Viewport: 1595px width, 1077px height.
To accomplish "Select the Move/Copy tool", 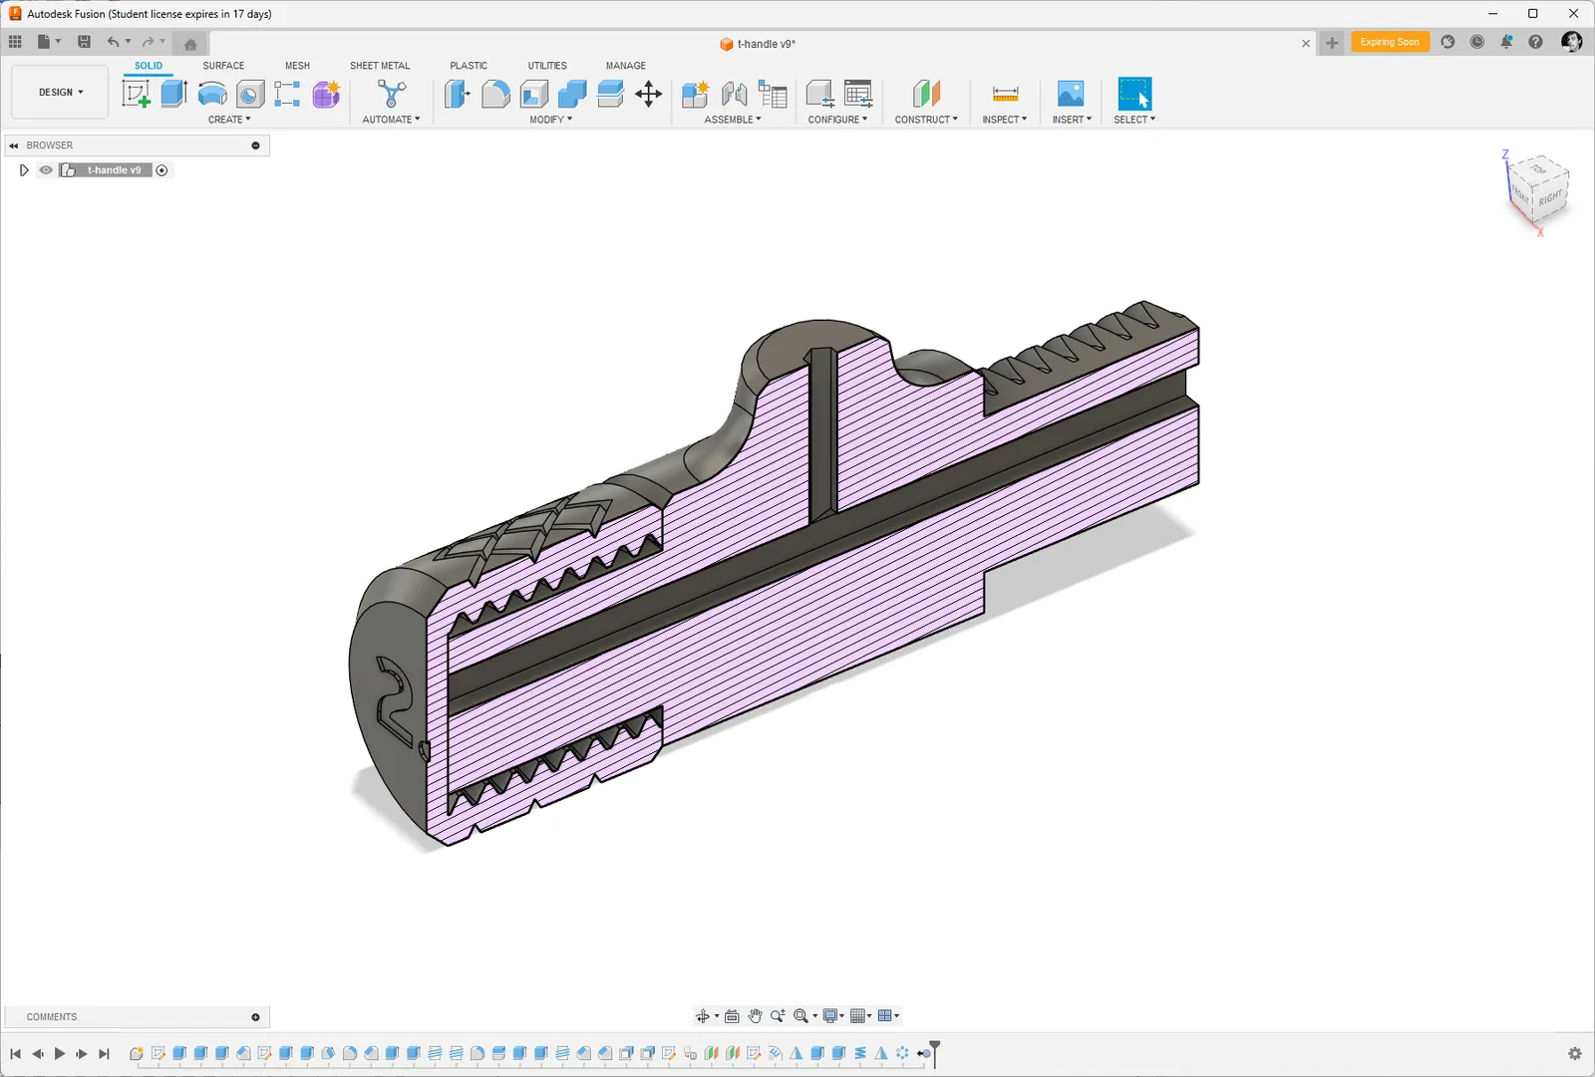I will pyautogui.click(x=648, y=94).
